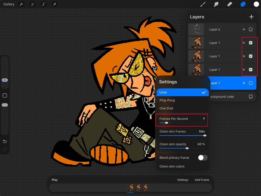The width and height of the screenshot is (261, 196).
Task: Open the Actions wrench menu
Action: point(21,4)
